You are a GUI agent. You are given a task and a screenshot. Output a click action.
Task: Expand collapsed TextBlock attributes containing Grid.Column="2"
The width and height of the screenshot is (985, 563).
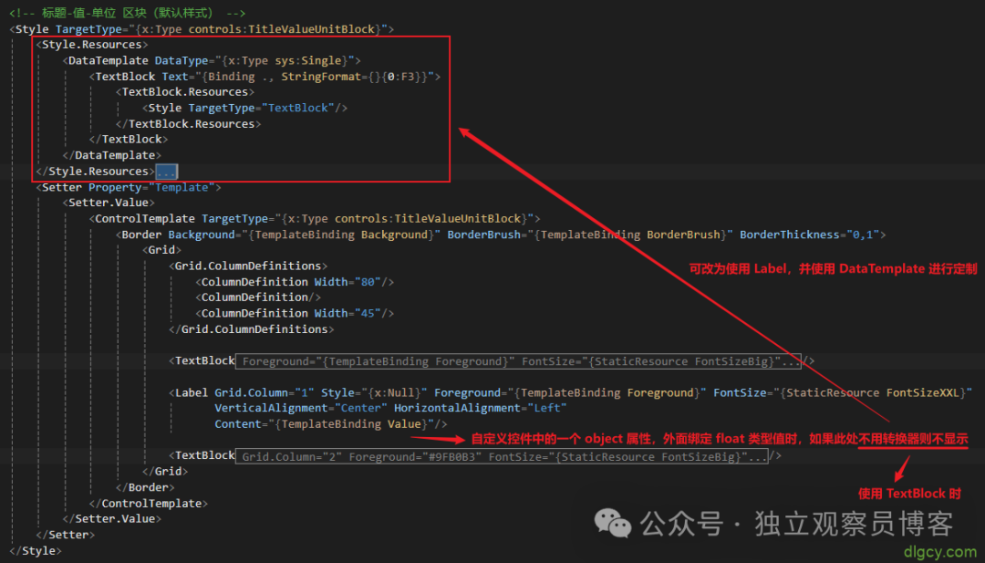[502, 456]
